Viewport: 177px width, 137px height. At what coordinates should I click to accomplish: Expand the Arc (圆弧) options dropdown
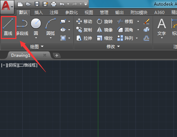point(51,38)
